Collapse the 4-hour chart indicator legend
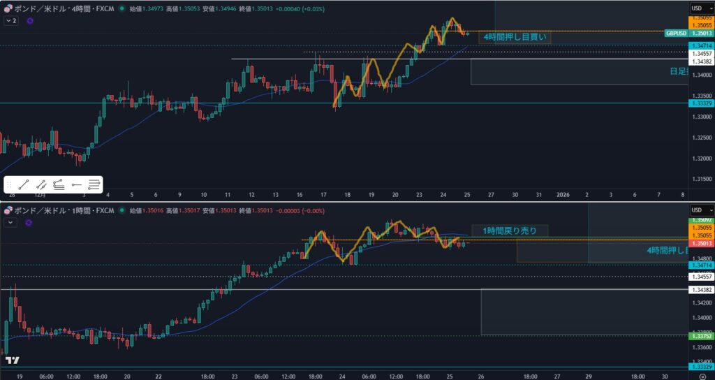 tap(11, 22)
